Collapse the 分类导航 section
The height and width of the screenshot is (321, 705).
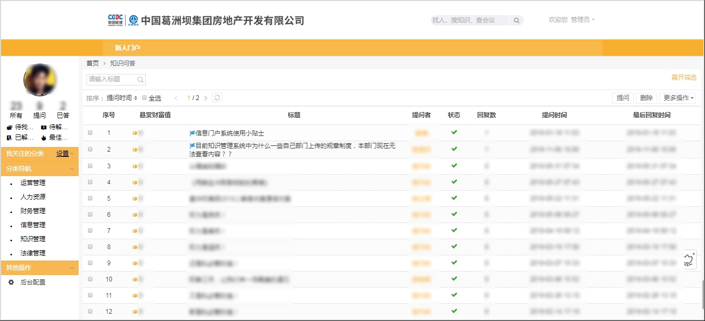(72, 169)
